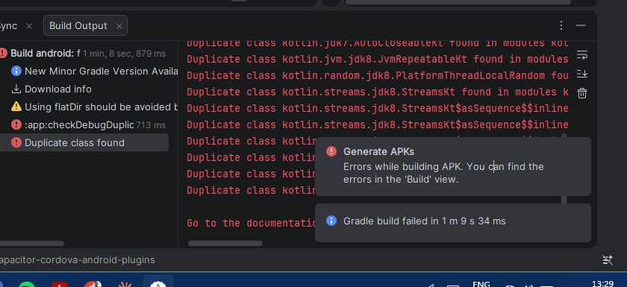Image resolution: width=627 pixels, height=287 pixels.
Task: Click the build tree horizontal scrollbar
Action: (32, 243)
